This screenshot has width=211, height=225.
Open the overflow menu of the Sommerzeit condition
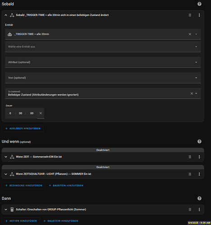pos(199,157)
